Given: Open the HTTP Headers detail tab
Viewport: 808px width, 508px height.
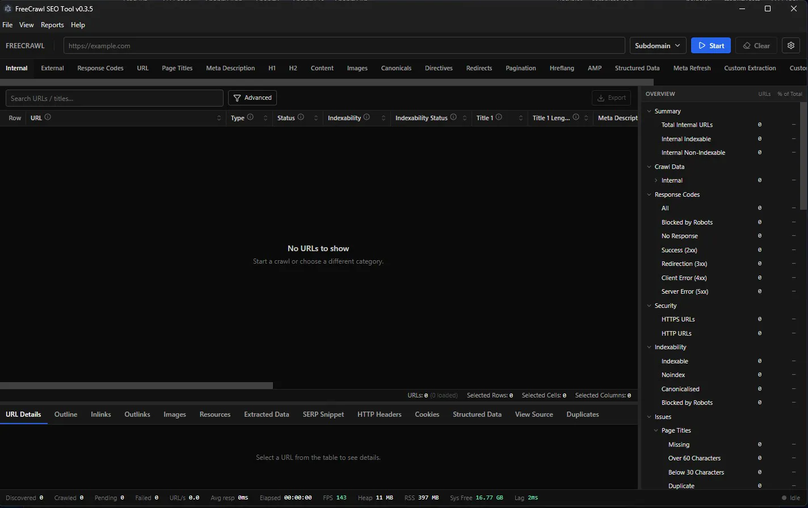Looking at the screenshot, I should [x=380, y=414].
